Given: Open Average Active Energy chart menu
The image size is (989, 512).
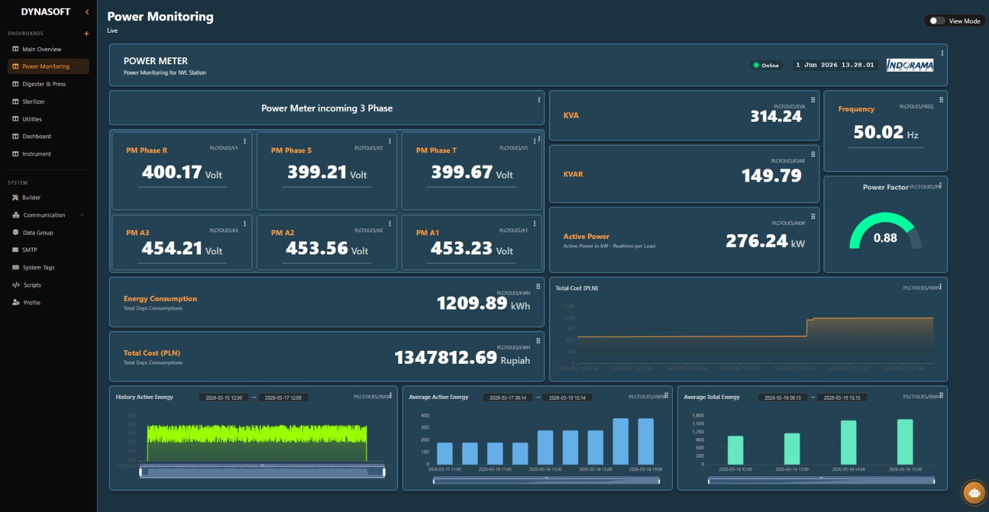Looking at the screenshot, I should coord(666,395).
